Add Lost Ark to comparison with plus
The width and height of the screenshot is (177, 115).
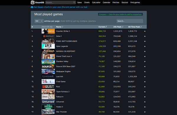pyautogui.click(x=145, y=77)
